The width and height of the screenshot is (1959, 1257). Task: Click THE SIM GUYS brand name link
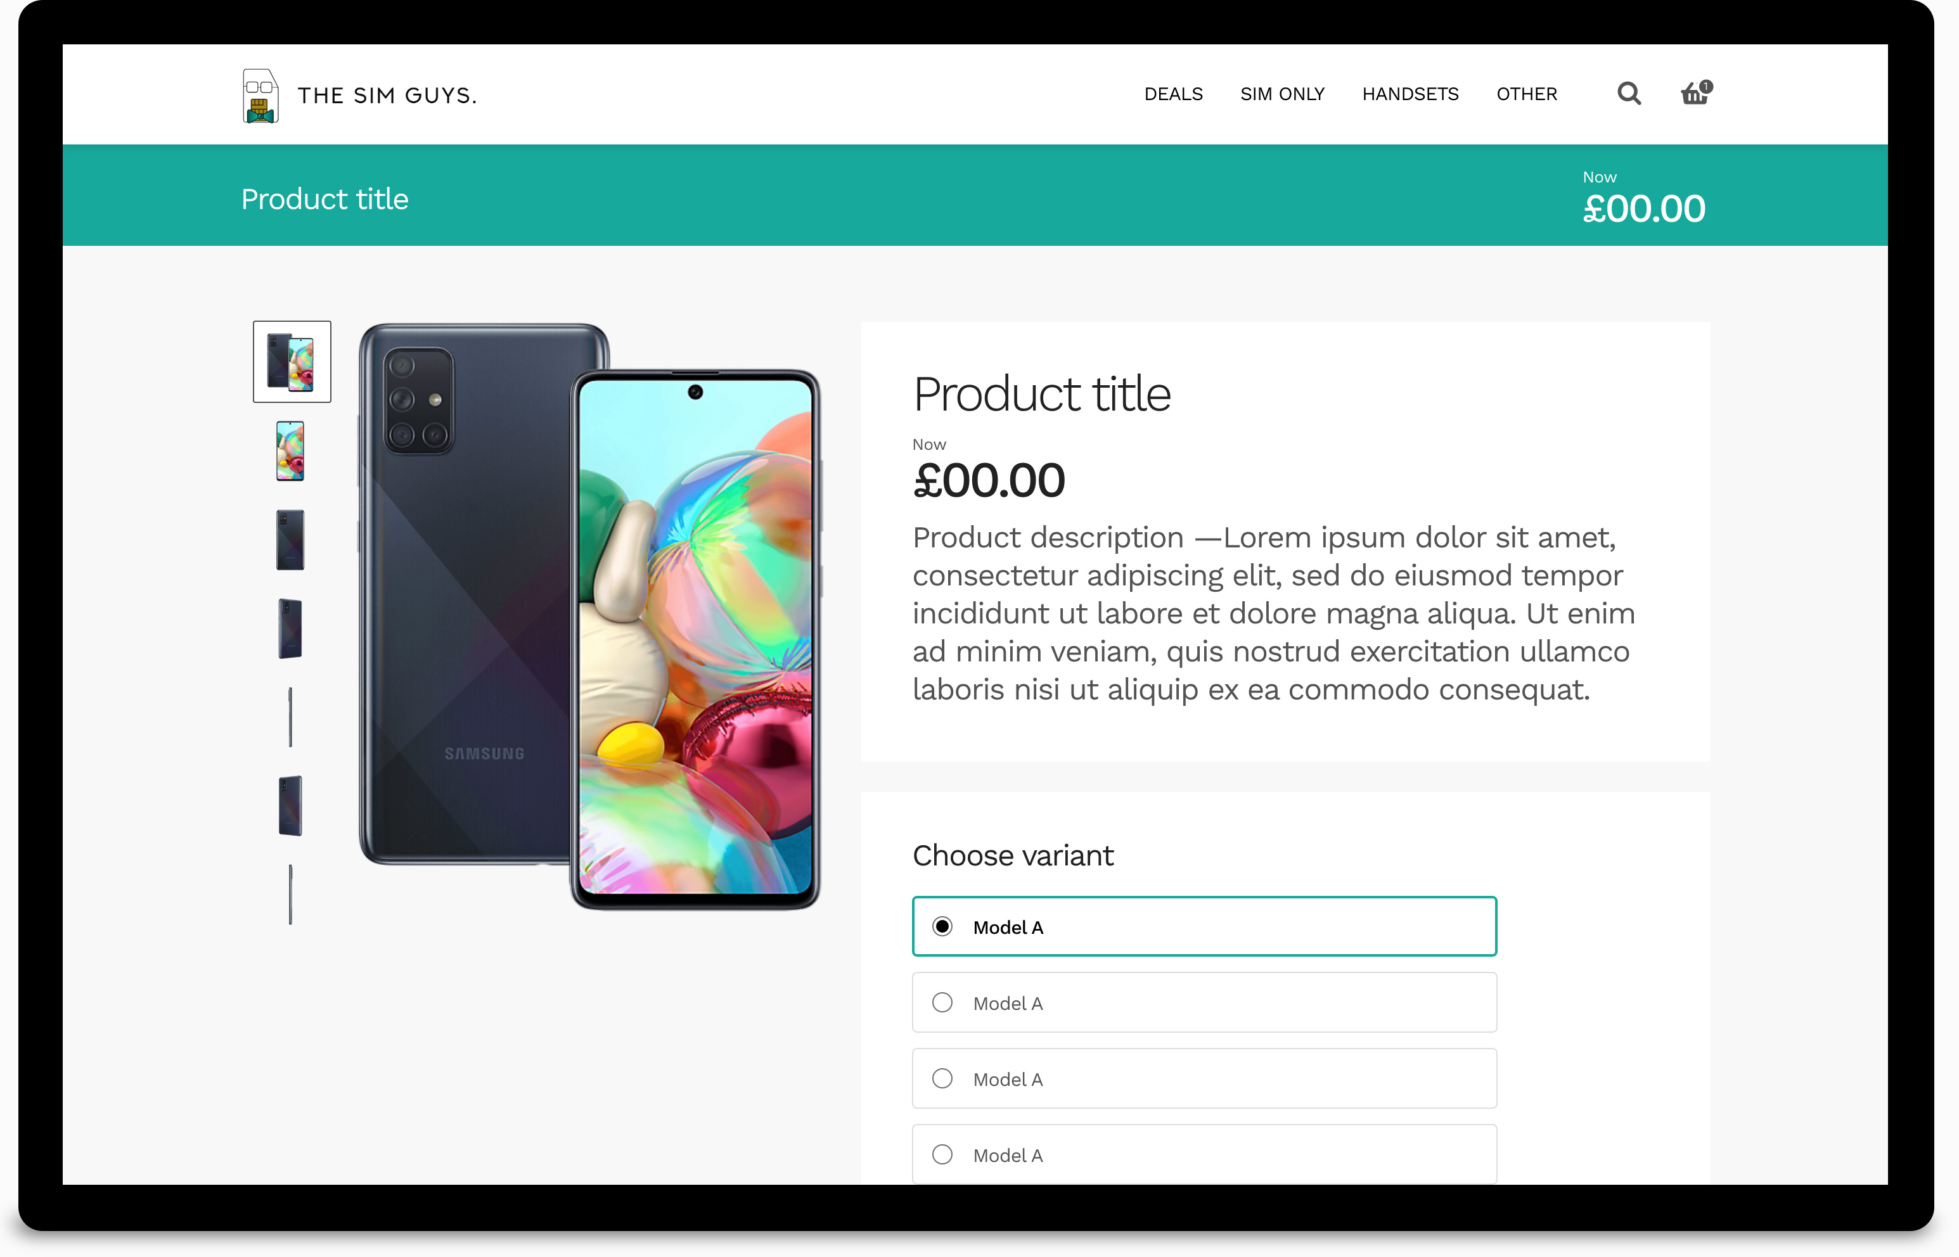point(387,96)
